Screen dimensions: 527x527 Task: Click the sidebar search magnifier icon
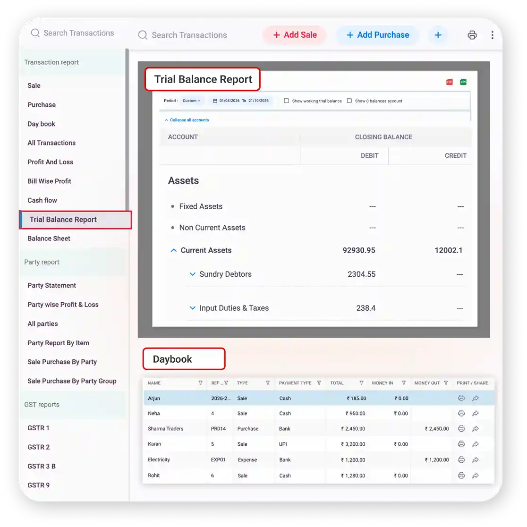click(x=35, y=33)
